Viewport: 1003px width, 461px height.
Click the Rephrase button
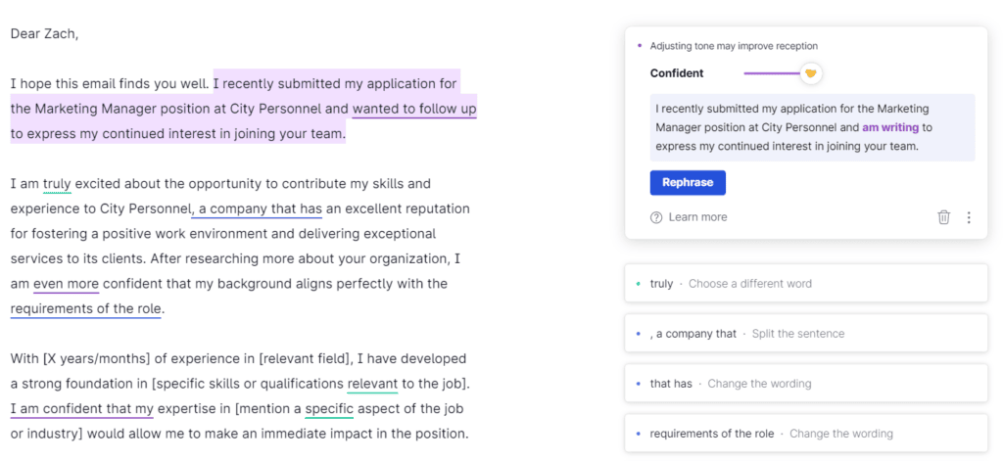point(688,182)
